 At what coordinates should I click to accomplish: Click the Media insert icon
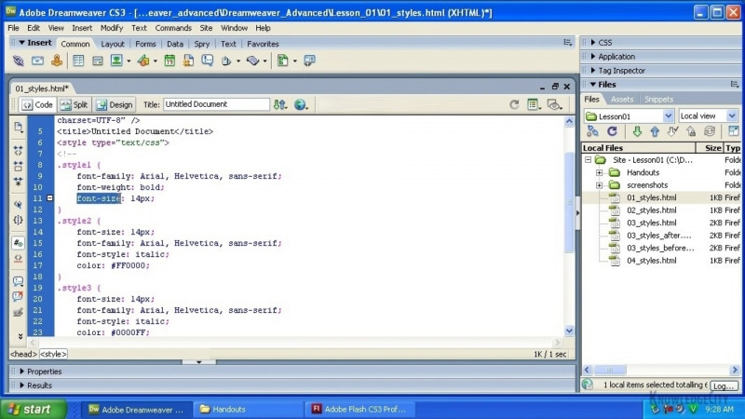143,61
